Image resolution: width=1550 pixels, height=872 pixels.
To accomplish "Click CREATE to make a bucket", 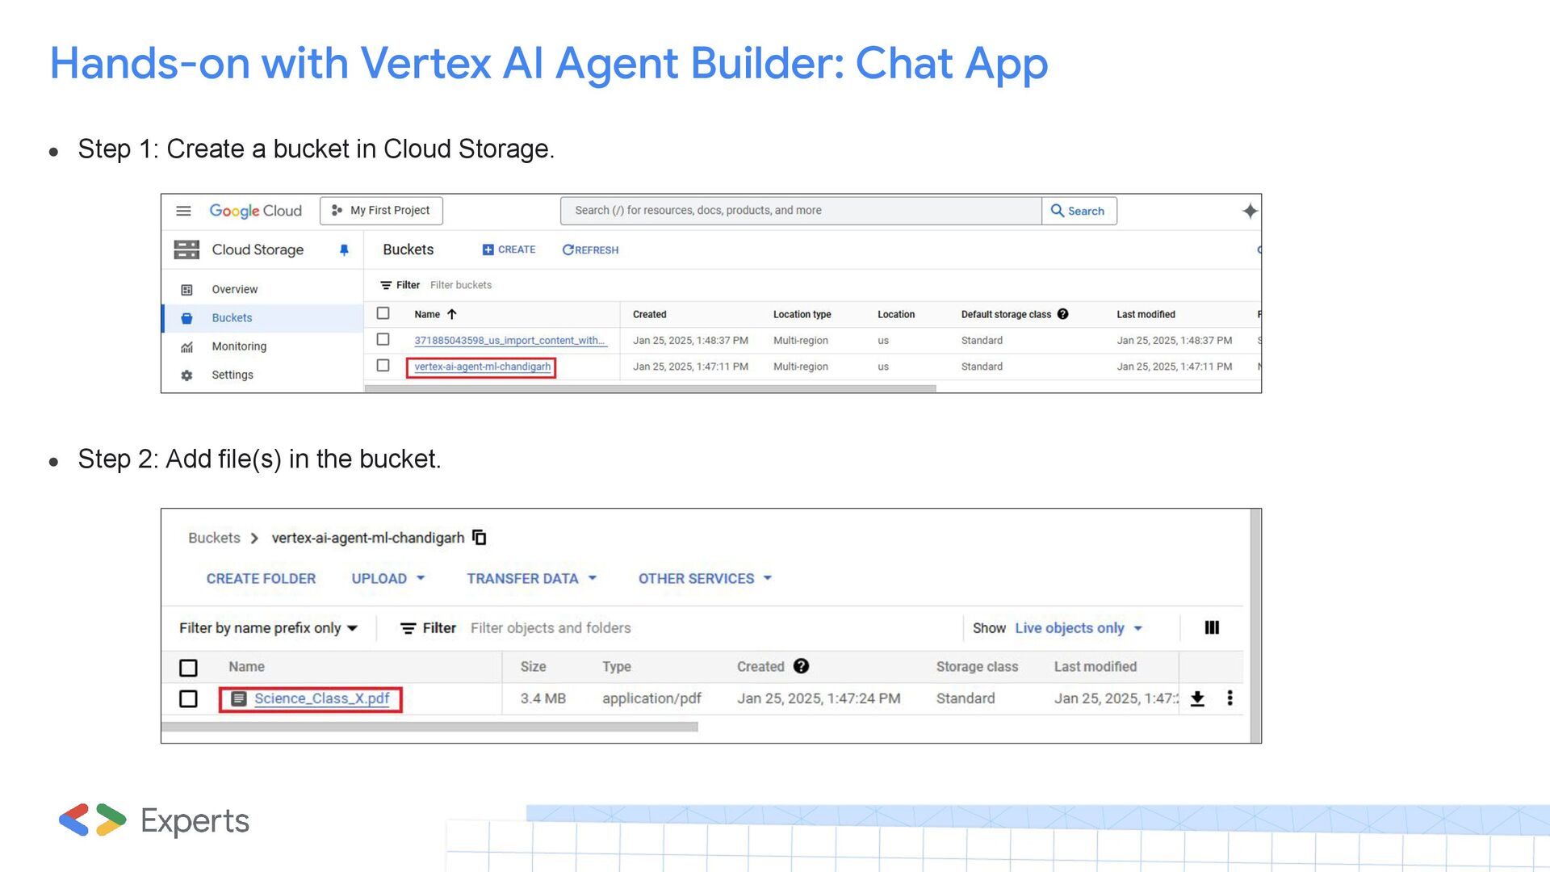I will [509, 249].
